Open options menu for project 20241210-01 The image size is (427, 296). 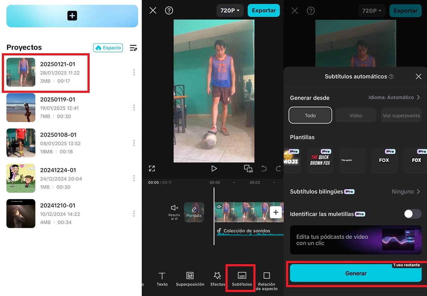(134, 213)
